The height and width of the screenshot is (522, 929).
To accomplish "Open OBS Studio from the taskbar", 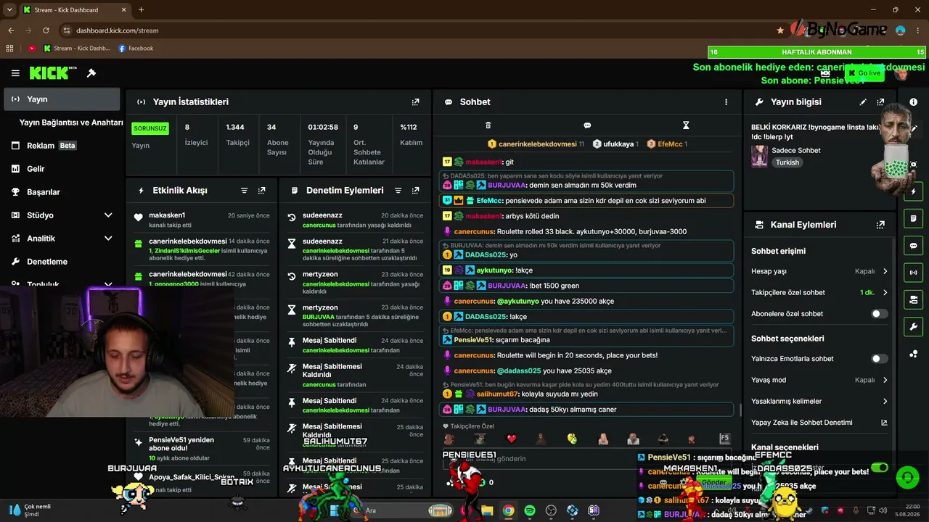I will (x=552, y=510).
